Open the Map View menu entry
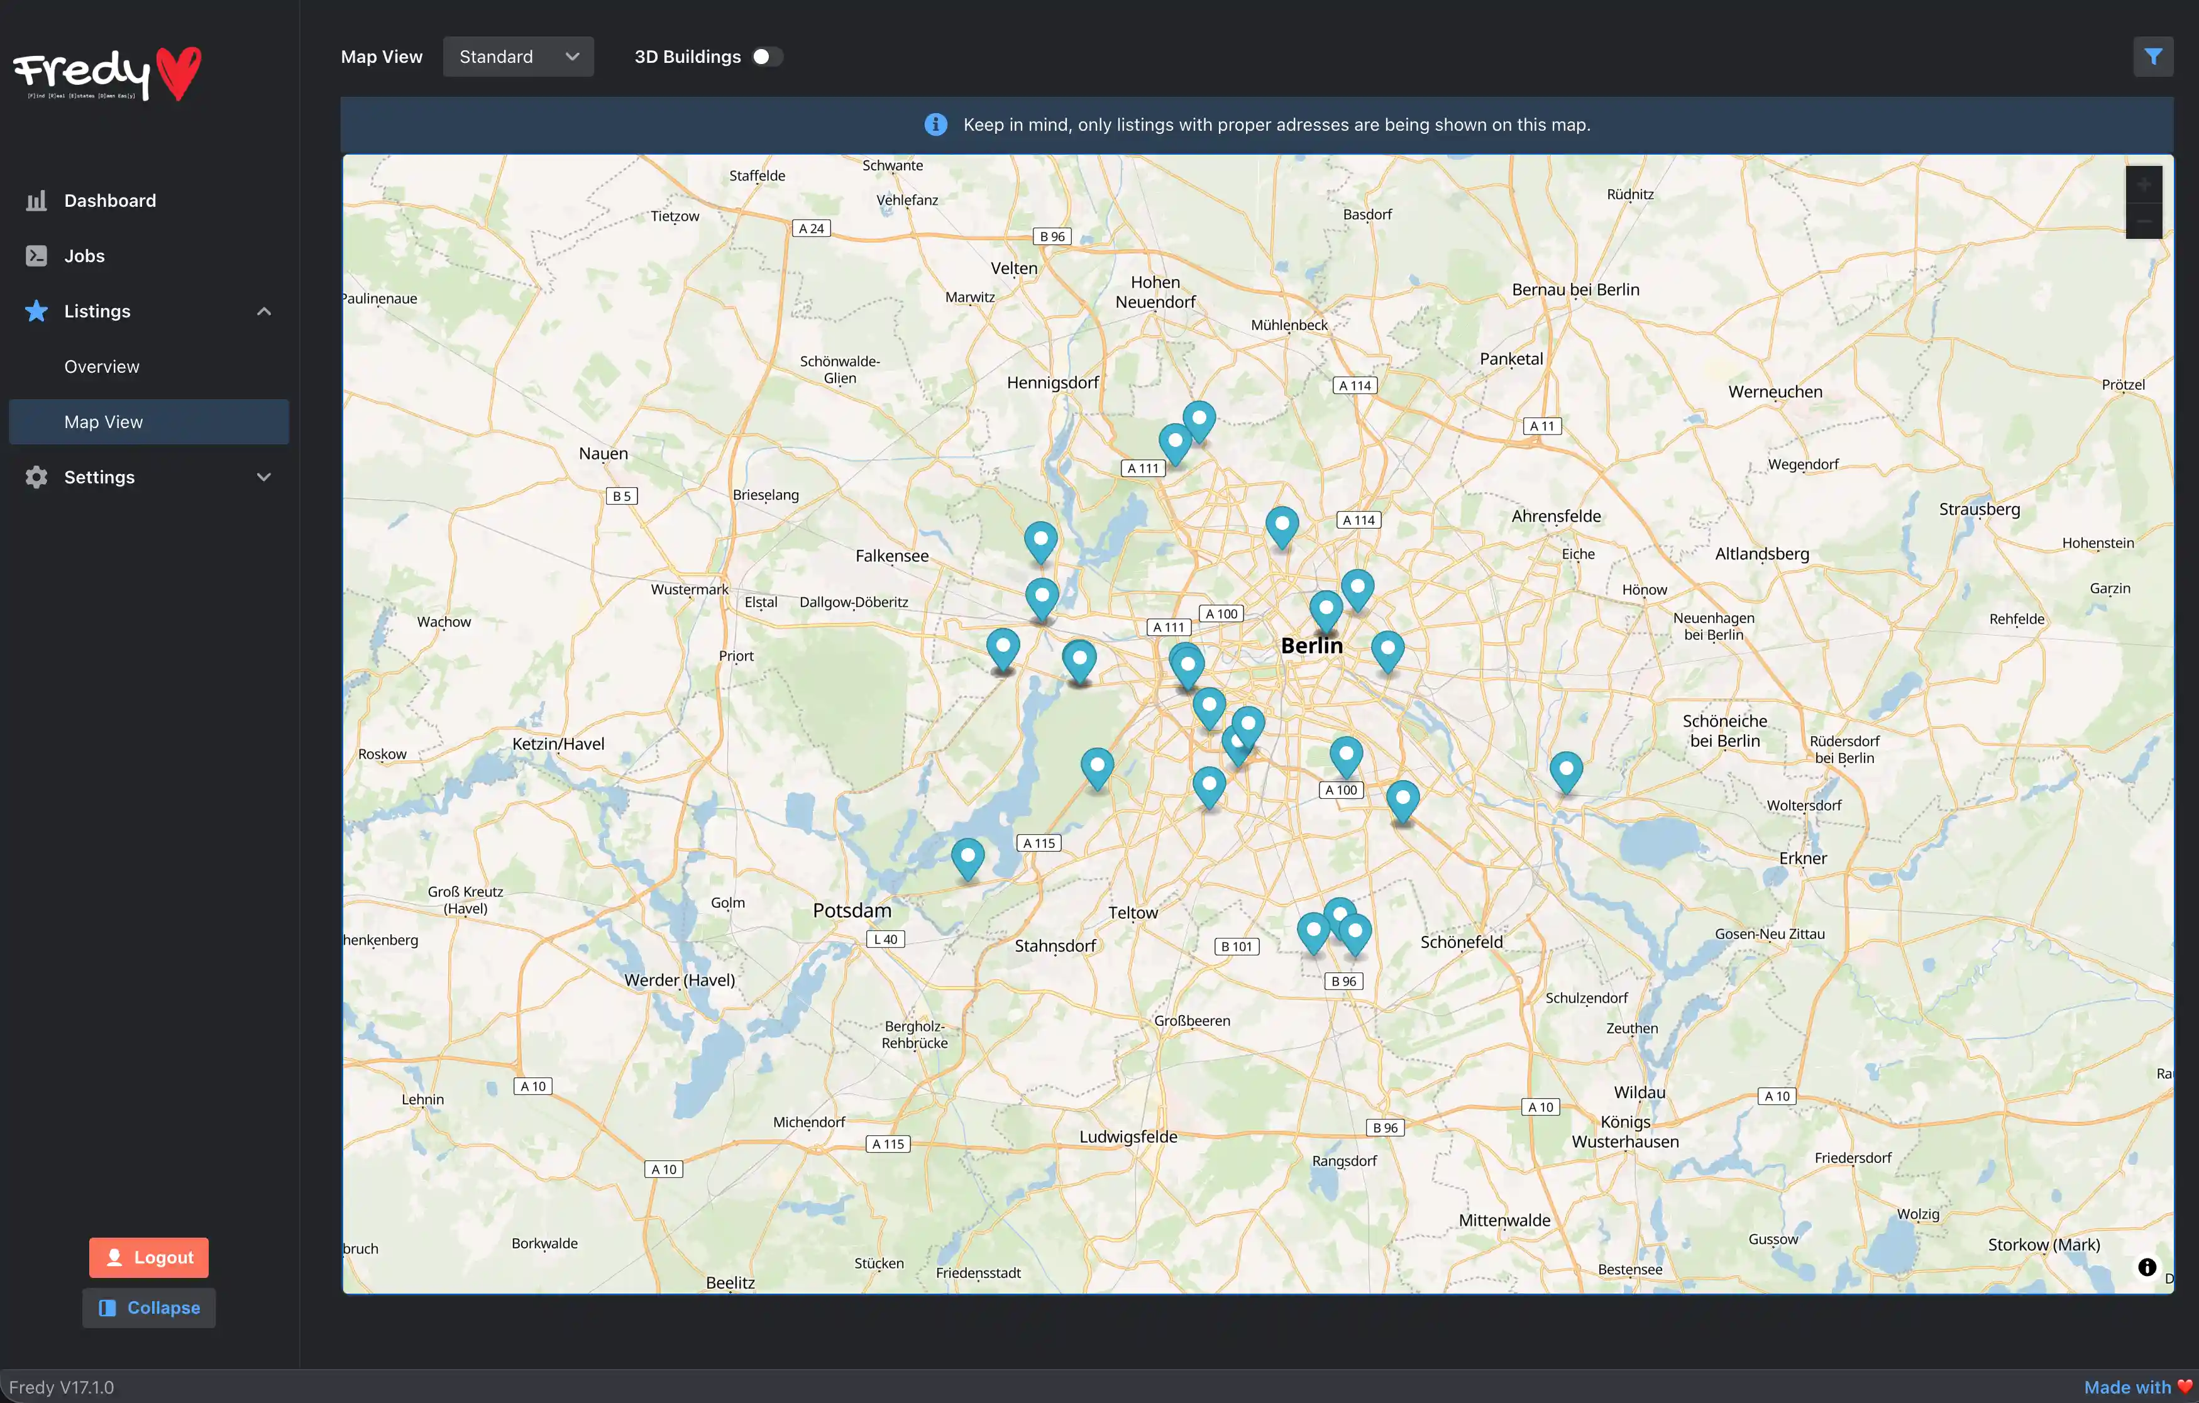The height and width of the screenshot is (1403, 2199). coord(103,421)
